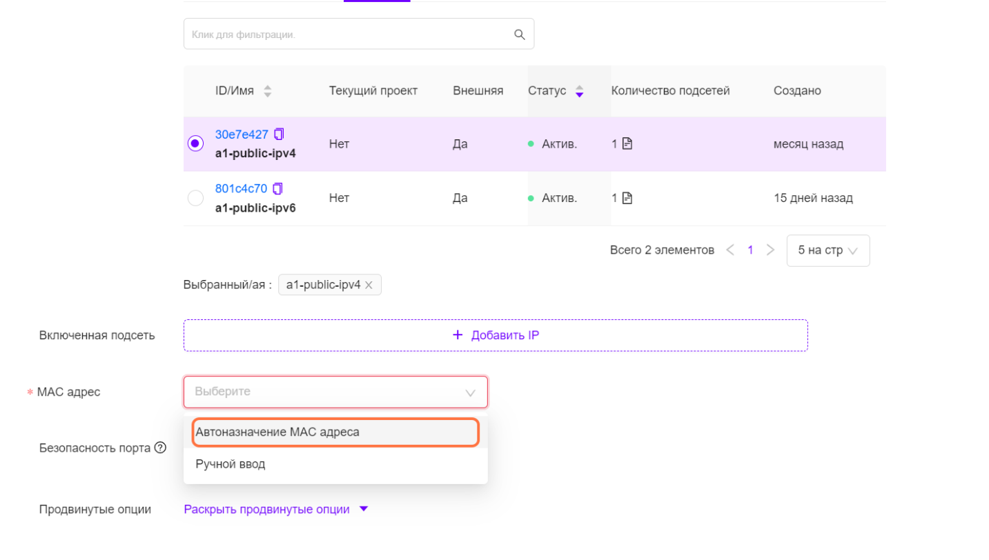989x560 pixels.
Task: Open network link 801c4c70
Action: click(241, 188)
